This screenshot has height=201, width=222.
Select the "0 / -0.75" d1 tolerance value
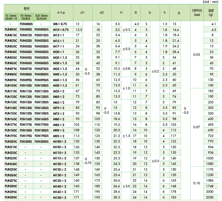[87, 161]
